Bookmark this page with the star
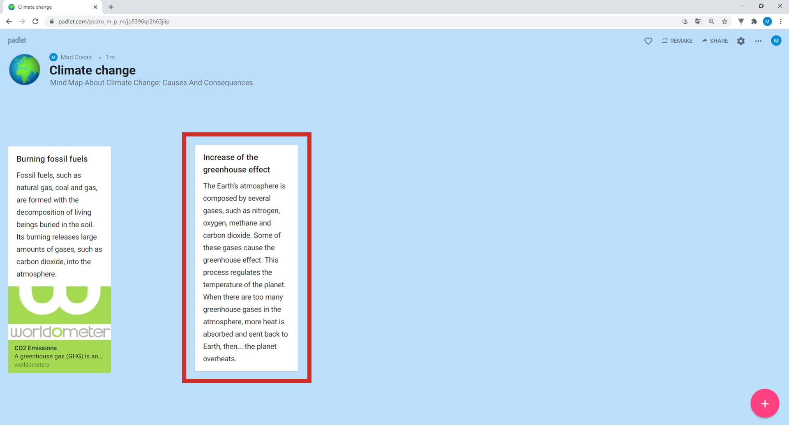This screenshot has width=789, height=425. pos(724,21)
